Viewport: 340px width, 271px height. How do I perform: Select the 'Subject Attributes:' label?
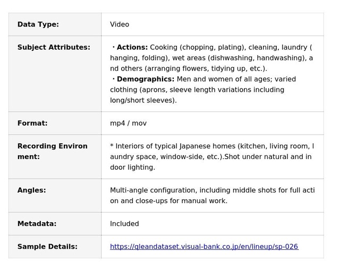(54, 47)
